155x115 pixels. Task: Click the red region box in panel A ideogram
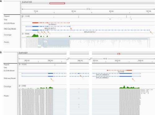[57, 3]
